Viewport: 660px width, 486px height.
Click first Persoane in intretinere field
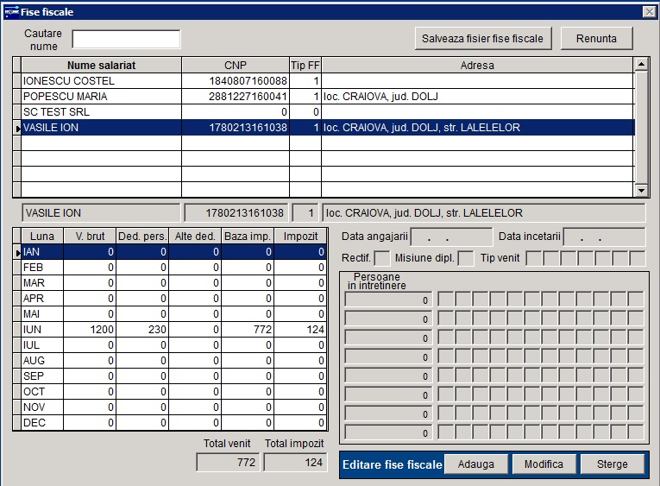click(388, 300)
